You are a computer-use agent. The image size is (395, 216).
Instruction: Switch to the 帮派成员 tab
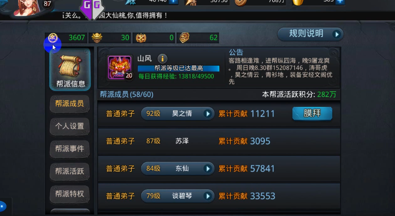(70, 103)
